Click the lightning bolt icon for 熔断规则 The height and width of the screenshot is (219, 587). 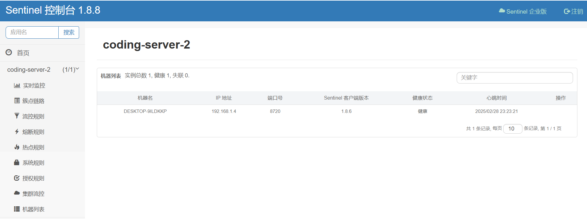pos(17,131)
